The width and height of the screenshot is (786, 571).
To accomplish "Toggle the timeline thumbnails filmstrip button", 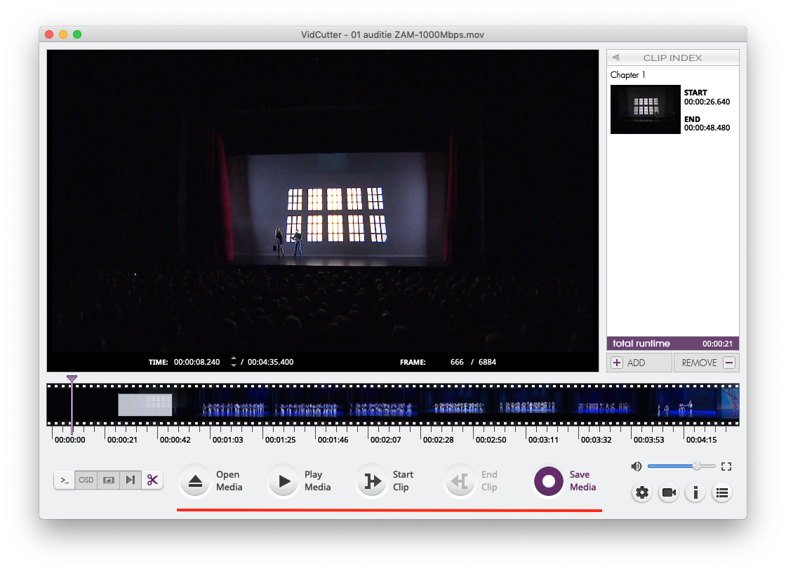I will (108, 481).
